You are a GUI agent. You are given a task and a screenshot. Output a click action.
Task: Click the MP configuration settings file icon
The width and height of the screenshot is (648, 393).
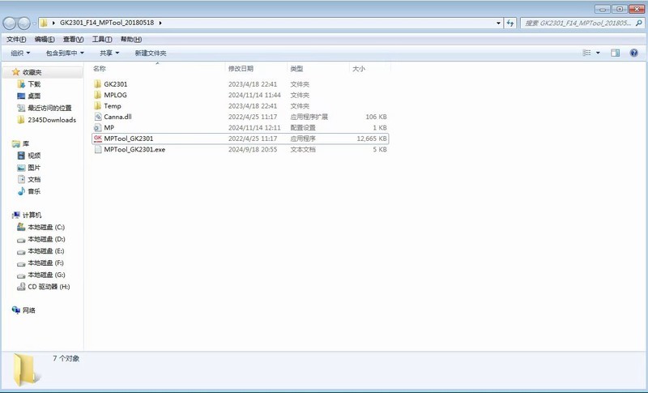(x=97, y=128)
